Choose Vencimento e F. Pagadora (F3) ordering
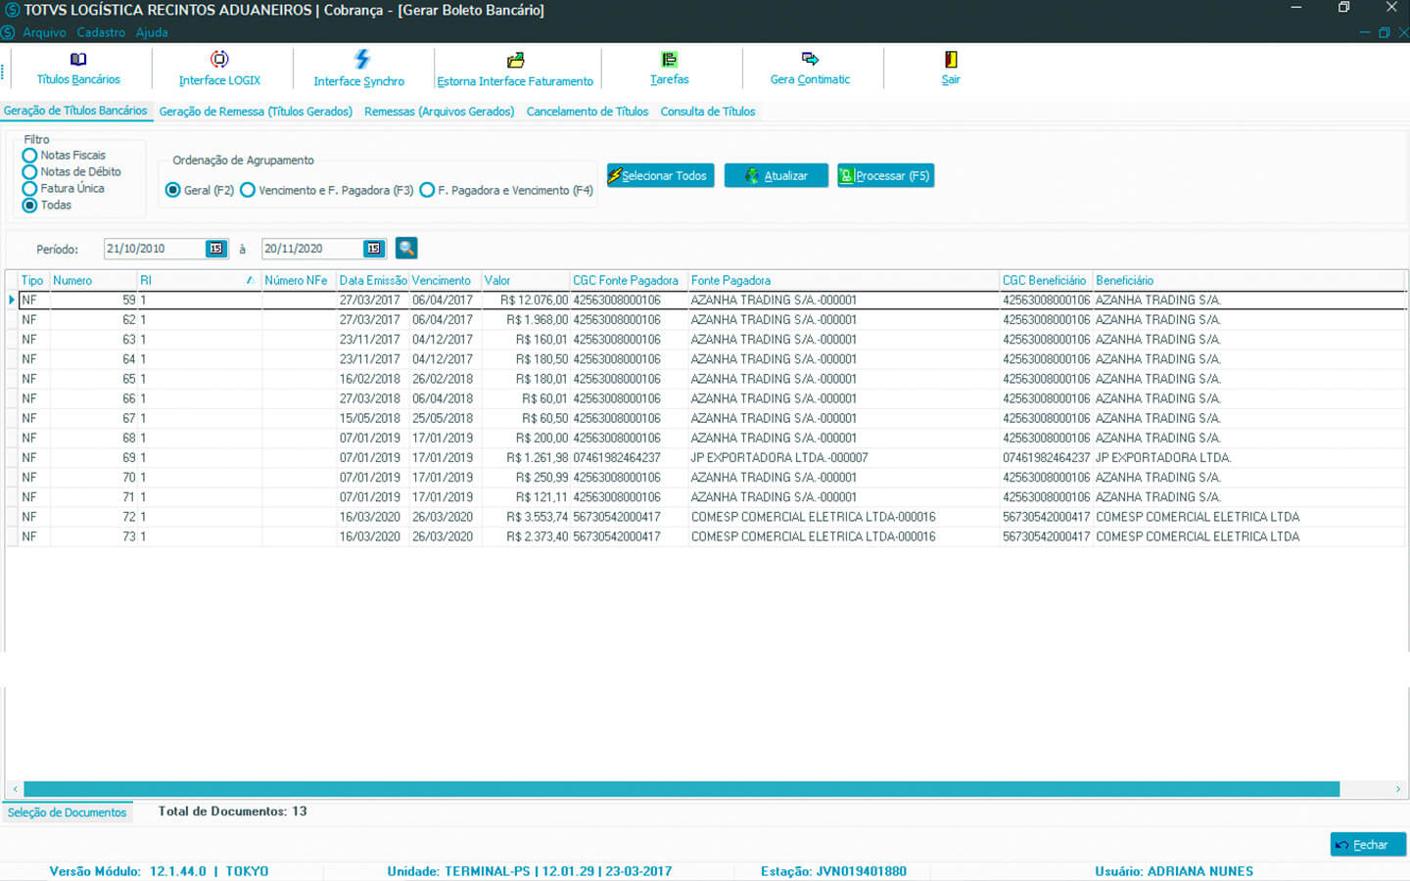Image resolution: width=1410 pixels, height=881 pixels. pos(249,190)
